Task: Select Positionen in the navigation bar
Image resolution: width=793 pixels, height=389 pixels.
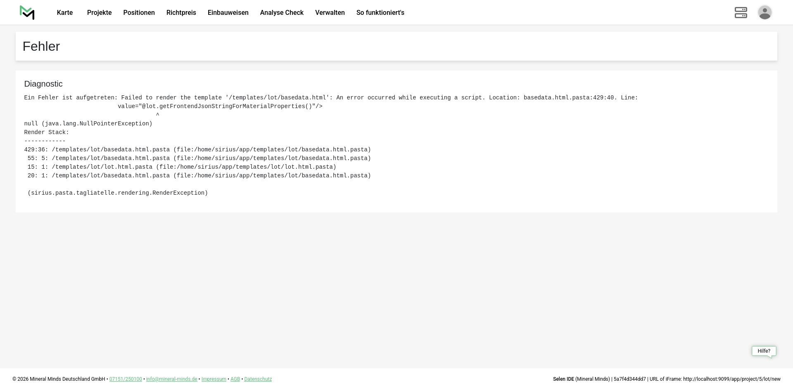Action: point(139,13)
